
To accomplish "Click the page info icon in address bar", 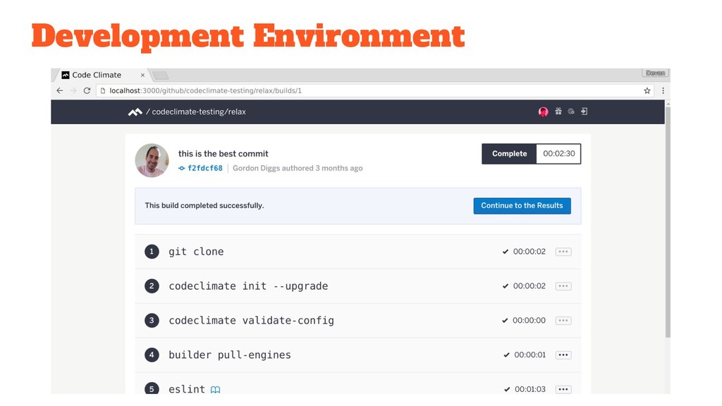I will (103, 91).
